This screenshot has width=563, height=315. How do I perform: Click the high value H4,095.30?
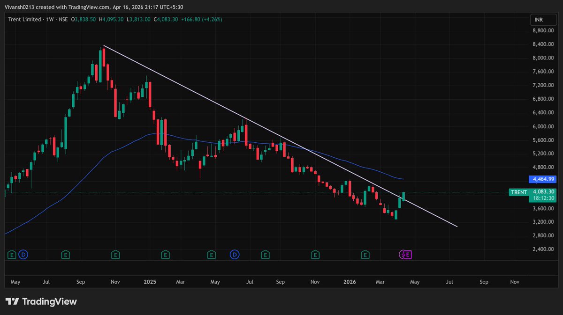tap(111, 19)
